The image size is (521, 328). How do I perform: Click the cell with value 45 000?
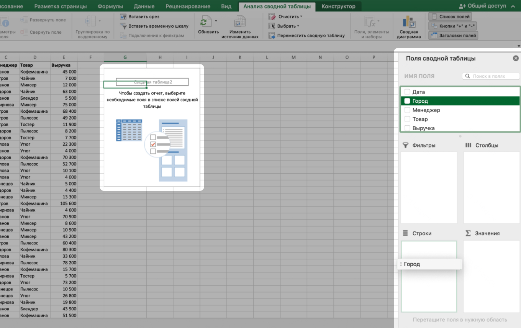[x=64, y=72]
